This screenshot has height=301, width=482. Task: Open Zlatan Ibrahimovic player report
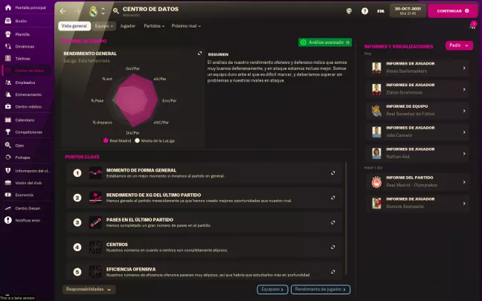point(417,89)
